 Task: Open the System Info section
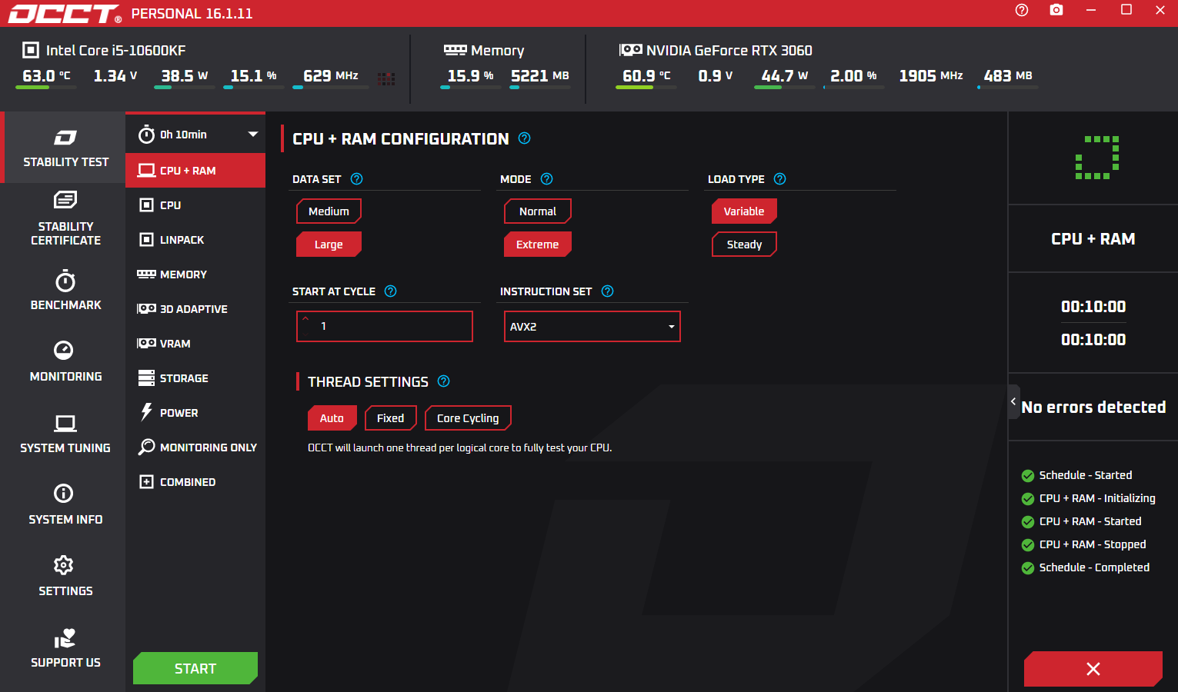point(65,504)
